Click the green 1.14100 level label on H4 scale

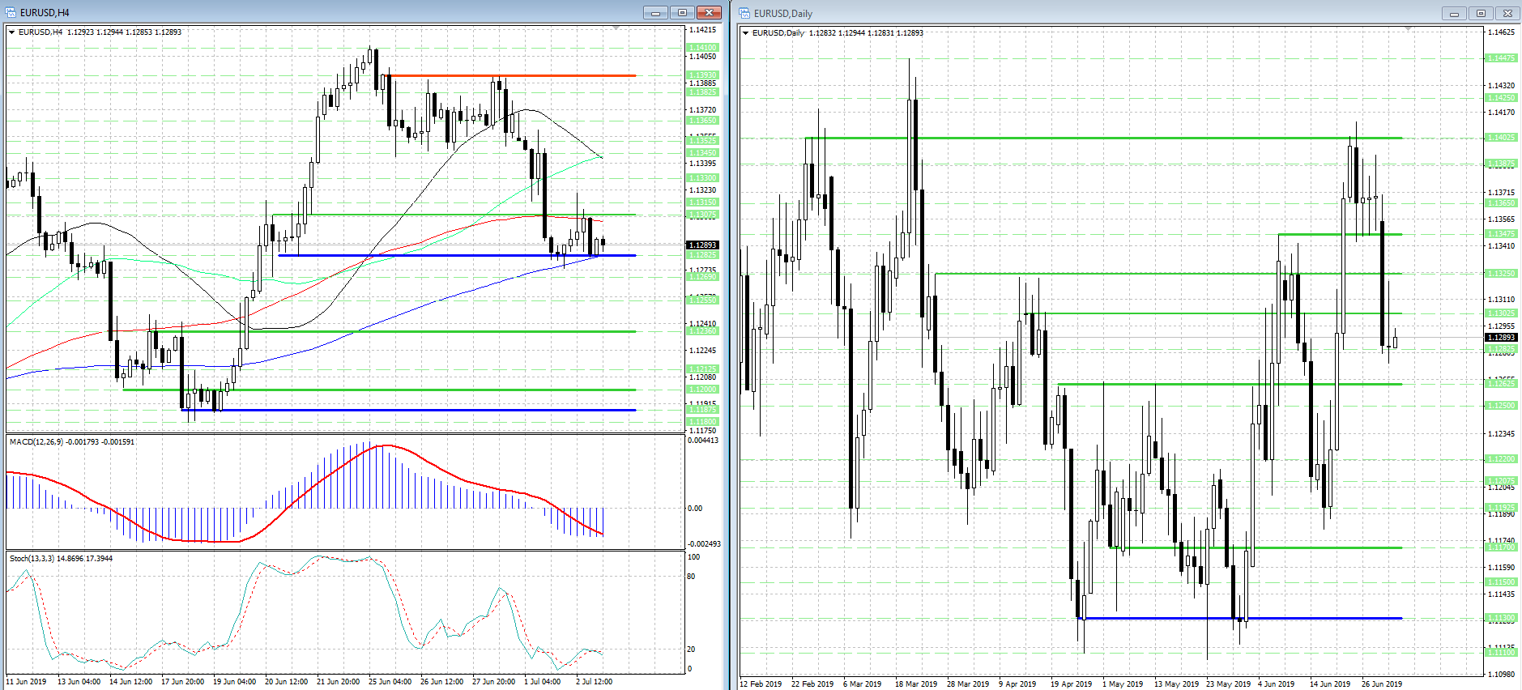click(x=702, y=48)
